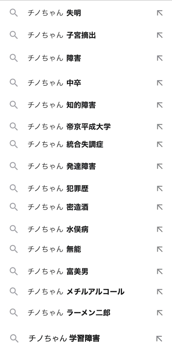Viewport: 172px width, 350px height.
Task: Click the magnifier icon next to 無能 suggestion
Action: pos(14,249)
